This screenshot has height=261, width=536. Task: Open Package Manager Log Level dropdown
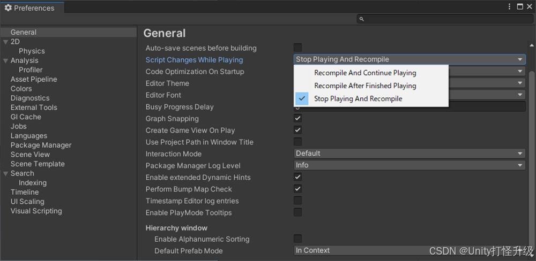pyautogui.click(x=410, y=165)
